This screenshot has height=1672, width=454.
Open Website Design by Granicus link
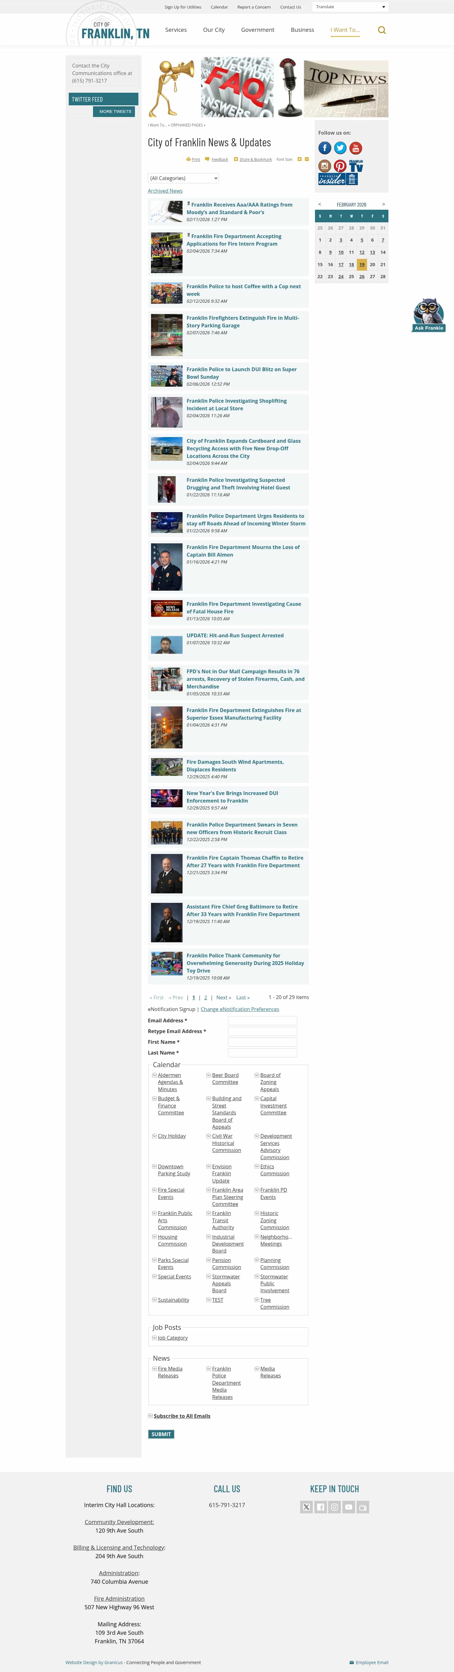tap(94, 1662)
